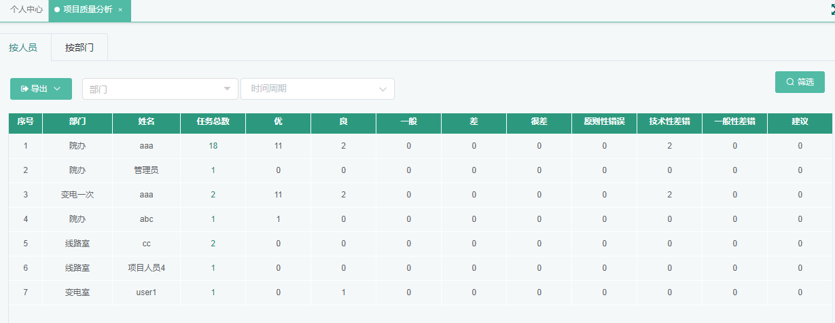Image resolution: width=835 pixels, height=323 pixels.
Task: Open task total for cc row
Action: pyautogui.click(x=213, y=244)
